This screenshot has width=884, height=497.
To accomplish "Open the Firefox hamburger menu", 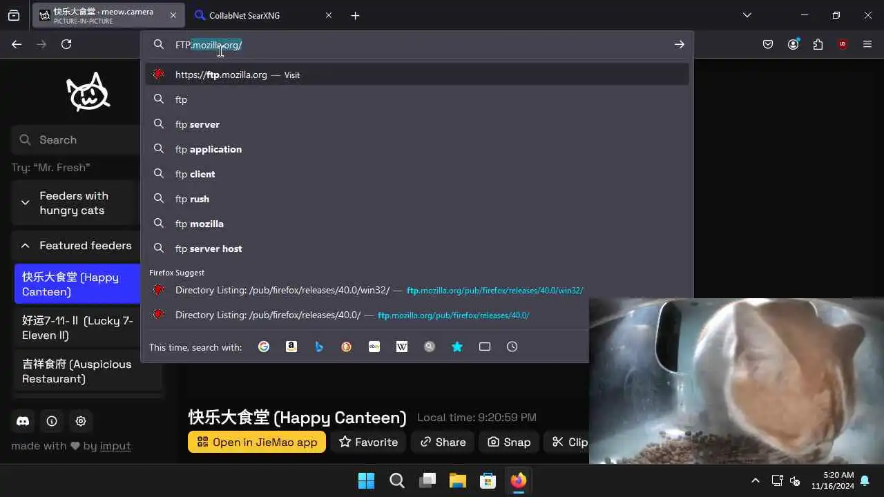I will [867, 44].
